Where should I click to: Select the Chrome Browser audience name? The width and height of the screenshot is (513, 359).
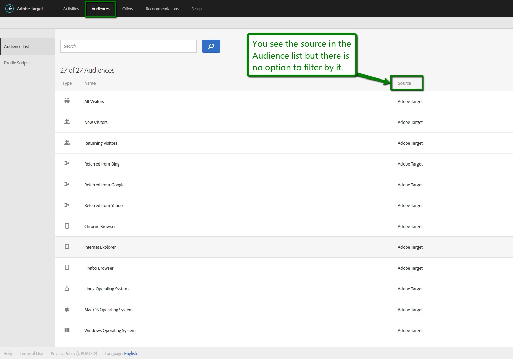point(100,226)
